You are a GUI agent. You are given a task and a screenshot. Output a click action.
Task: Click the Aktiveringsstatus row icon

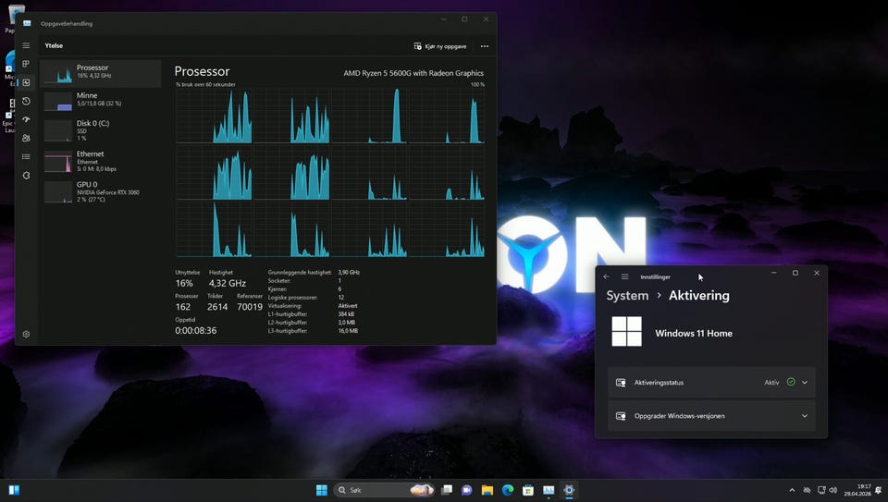coord(621,383)
